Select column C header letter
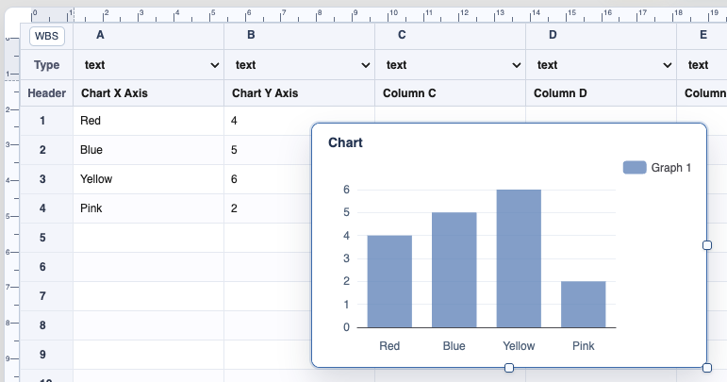 (402, 35)
